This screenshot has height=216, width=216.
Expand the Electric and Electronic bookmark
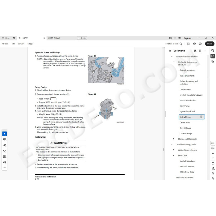173,139
